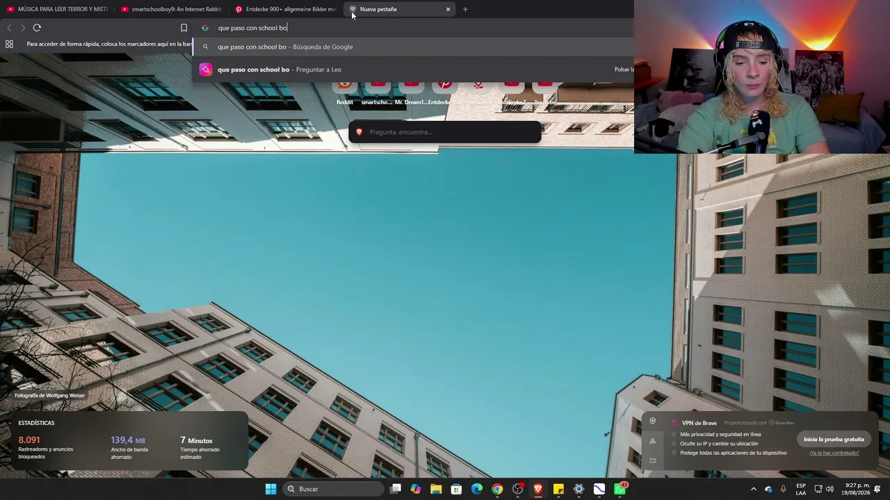Click the microphone tray icon
This screenshot has height=500, width=890.
pyautogui.click(x=784, y=489)
